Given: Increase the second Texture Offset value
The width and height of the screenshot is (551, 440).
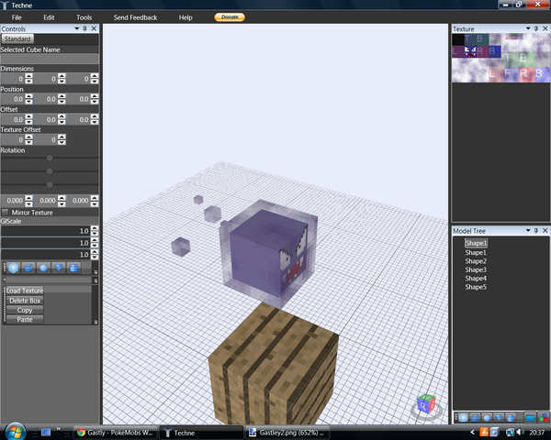Looking at the screenshot, I should click(x=62, y=137).
